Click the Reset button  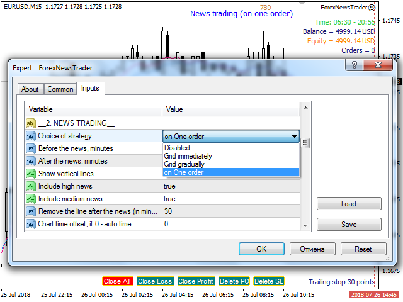click(x=363, y=249)
